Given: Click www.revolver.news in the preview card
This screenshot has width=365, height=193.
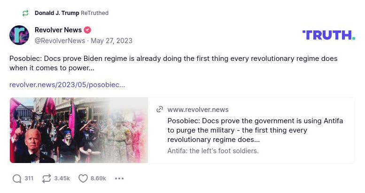Looking at the screenshot, I should (x=198, y=110).
